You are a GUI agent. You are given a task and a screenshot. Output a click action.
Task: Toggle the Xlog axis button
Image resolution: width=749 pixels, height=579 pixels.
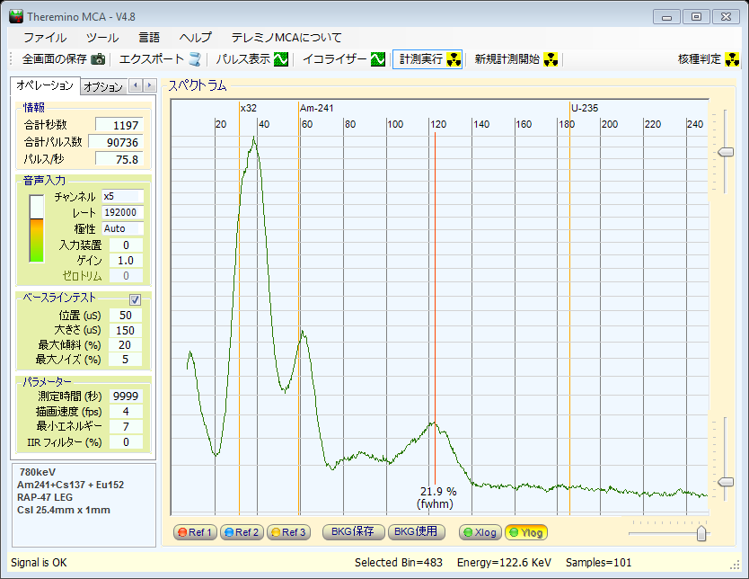coord(480,532)
